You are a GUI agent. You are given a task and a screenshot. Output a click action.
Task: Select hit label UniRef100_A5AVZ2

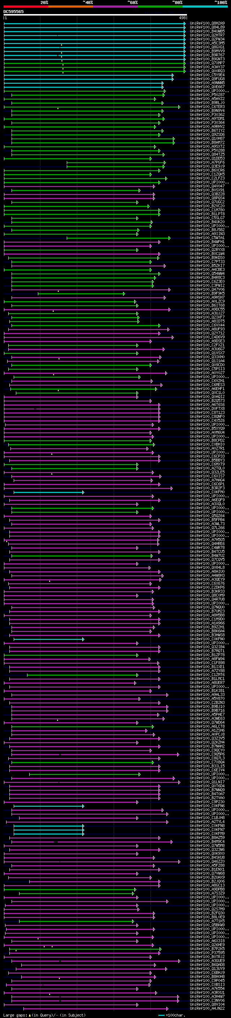[x=207, y=99]
